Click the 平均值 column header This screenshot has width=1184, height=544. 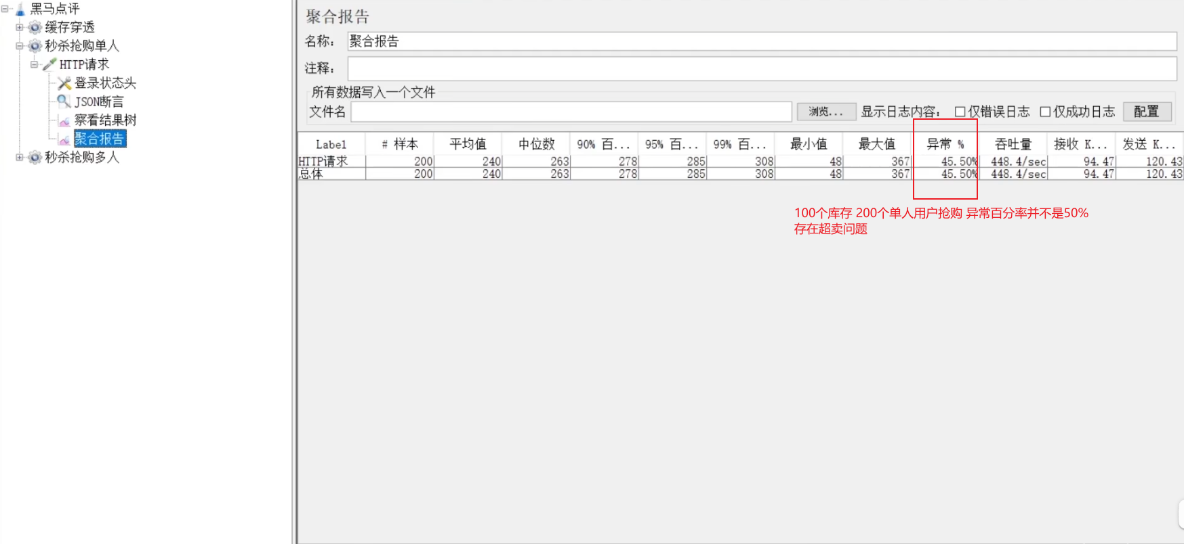[x=468, y=144]
